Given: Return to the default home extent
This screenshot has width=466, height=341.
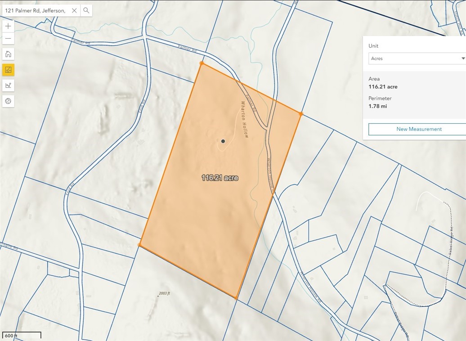Looking at the screenshot, I should 8,54.
